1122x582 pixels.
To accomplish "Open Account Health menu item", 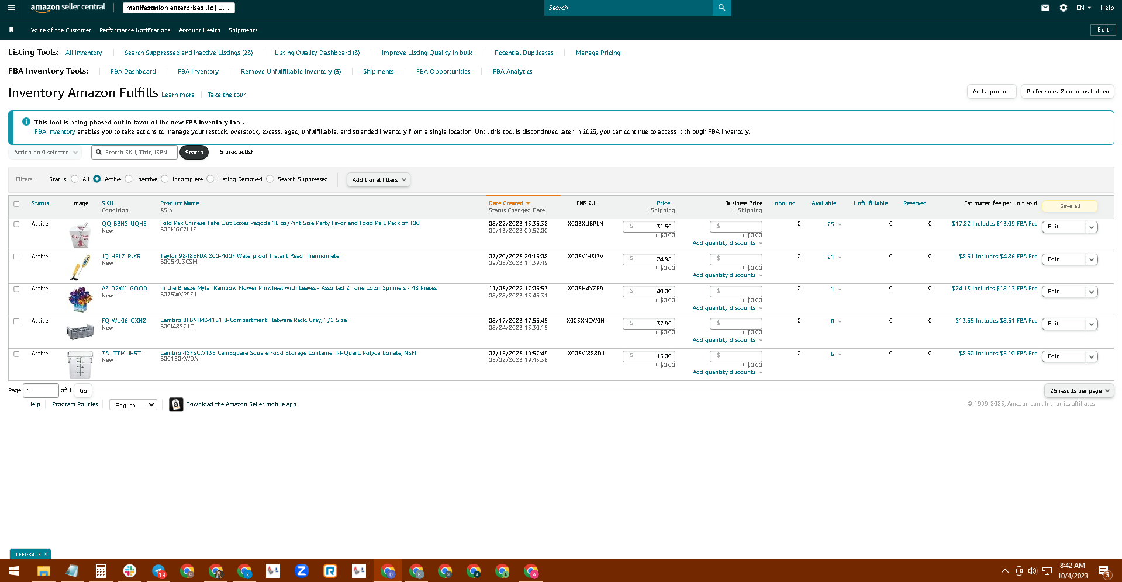I will pyautogui.click(x=199, y=30).
